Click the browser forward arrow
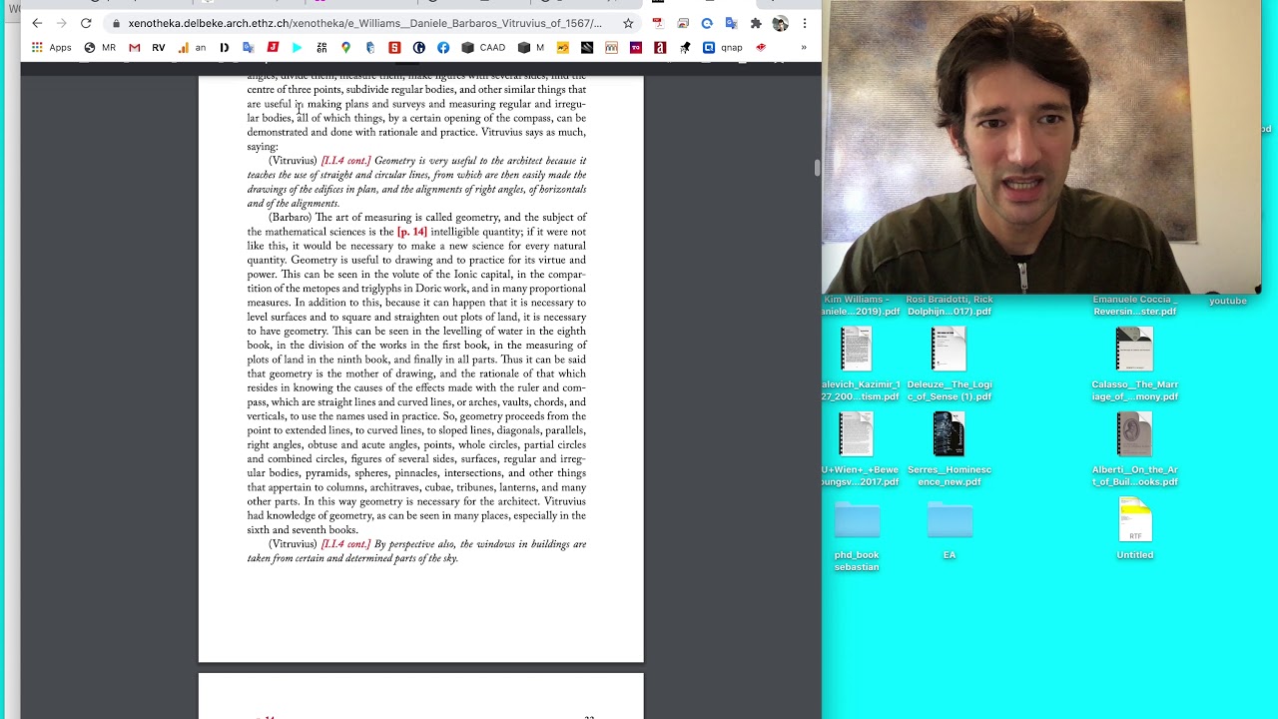Image resolution: width=1278 pixels, height=719 pixels. click(61, 23)
